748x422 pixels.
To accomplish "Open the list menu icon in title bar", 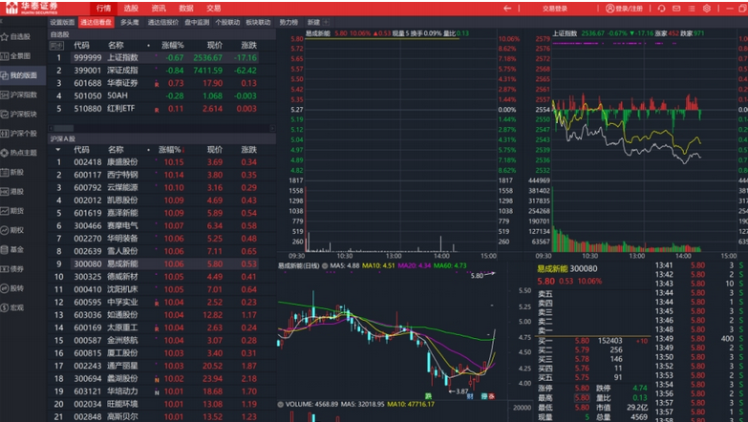I will pyautogui.click(x=692, y=8).
